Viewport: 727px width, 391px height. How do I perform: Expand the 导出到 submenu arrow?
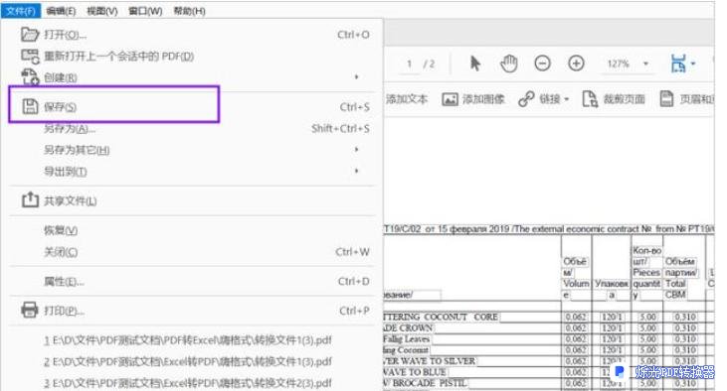pos(357,172)
